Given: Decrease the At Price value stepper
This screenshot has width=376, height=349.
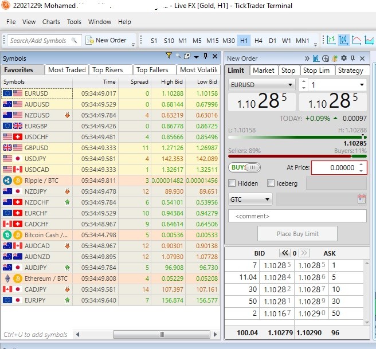Looking at the screenshot, I should (361, 171).
